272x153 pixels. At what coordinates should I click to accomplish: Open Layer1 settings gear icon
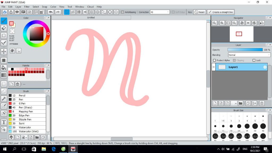coord(265,67)
